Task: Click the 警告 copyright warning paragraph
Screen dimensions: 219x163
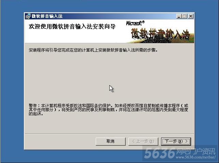Action: click(108, 110)
